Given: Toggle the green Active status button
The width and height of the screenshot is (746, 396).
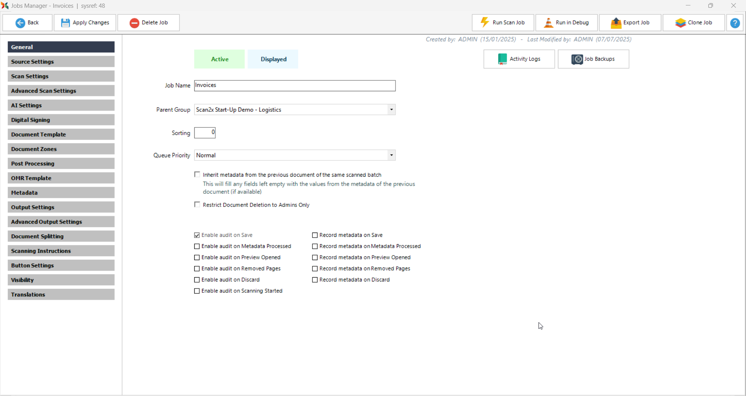Looking at the screenshot, I should (x=220, y=59).
